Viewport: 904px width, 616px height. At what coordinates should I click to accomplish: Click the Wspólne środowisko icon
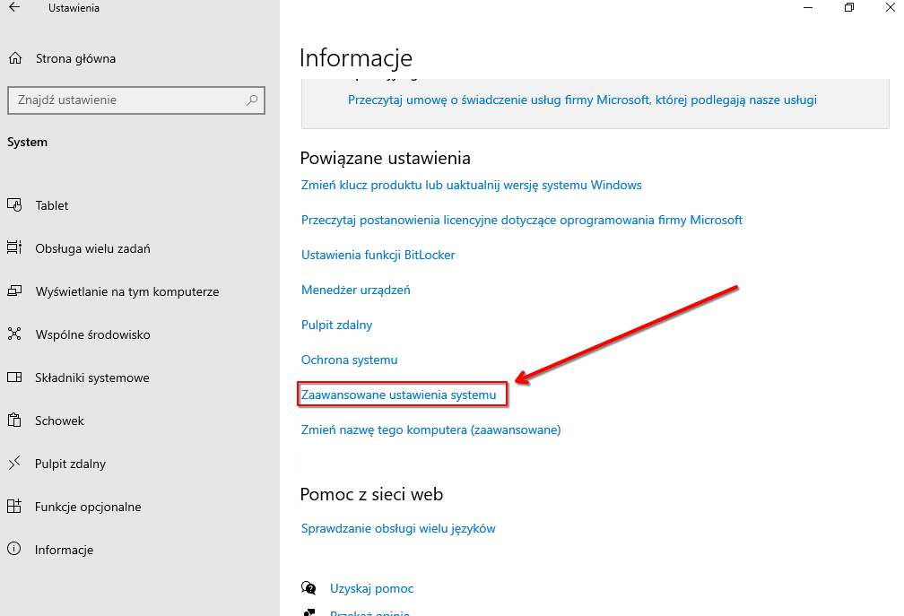click(14, 334)
